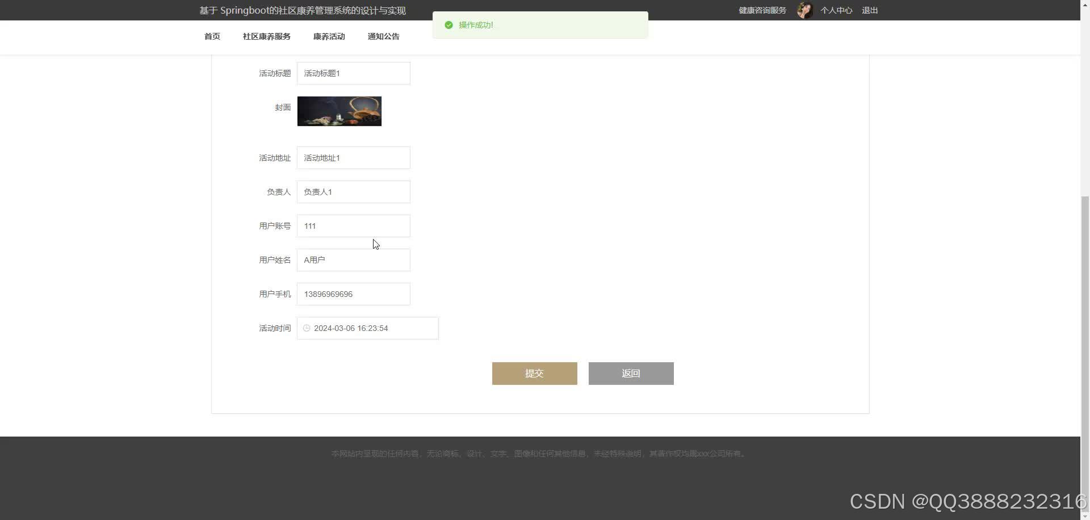Select the 用户手机 phone number field
This screenshot has width=1090, height=520.
[353, 293]
